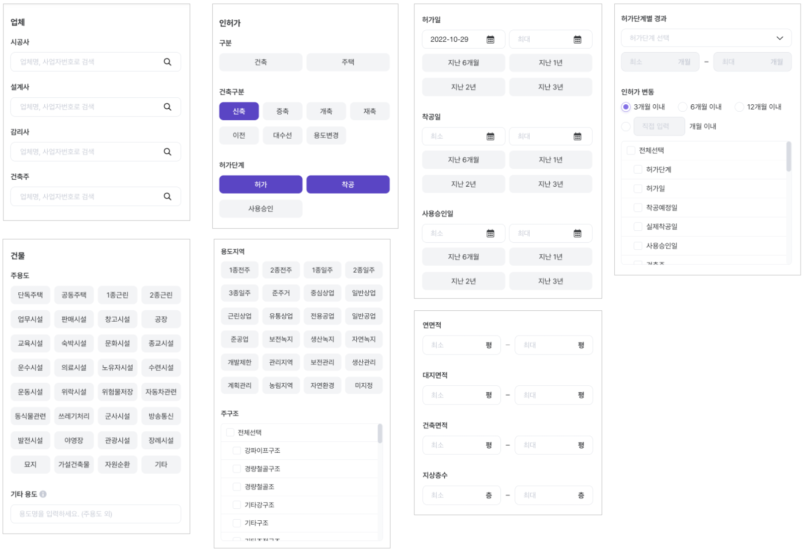Click 연면적 최소 input field
Image resolution: width=807 pixels, height=553 pixels.
[462, 345]
